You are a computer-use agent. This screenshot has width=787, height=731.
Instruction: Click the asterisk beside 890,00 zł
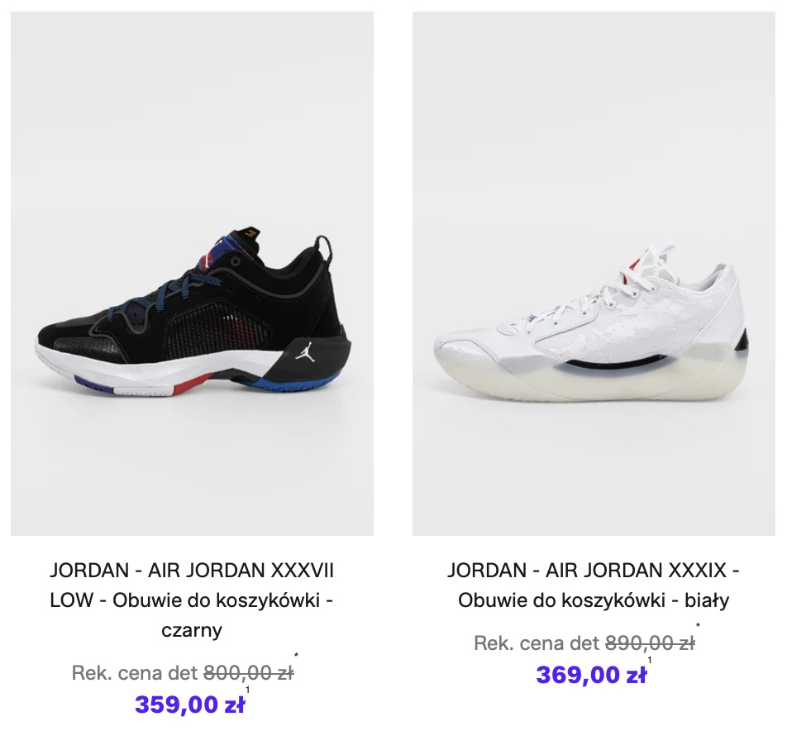point(698,625)
